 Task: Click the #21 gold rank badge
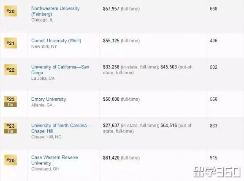(11, 43)
